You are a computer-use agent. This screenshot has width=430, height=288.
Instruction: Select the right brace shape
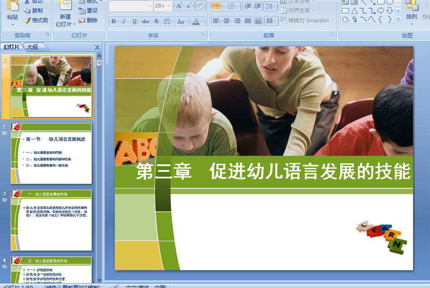[390, 19]
